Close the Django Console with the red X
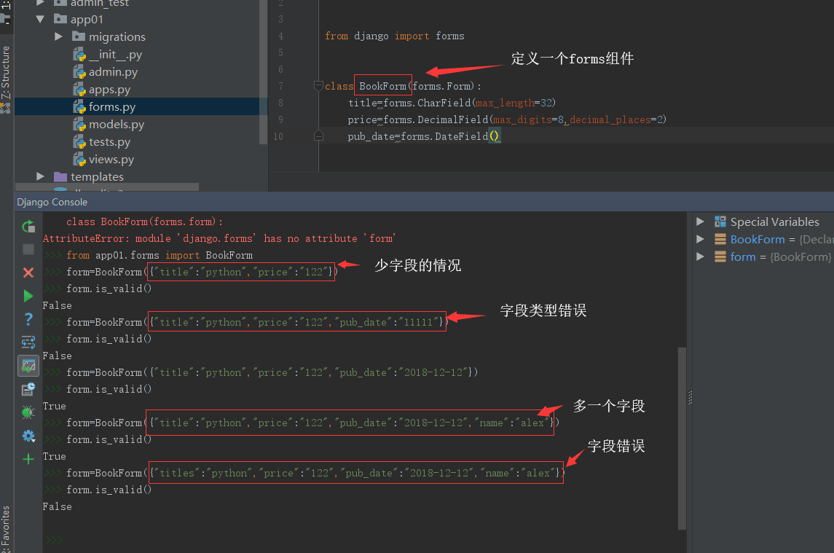This screenshot has width=834, height=553. pos(28,273)
